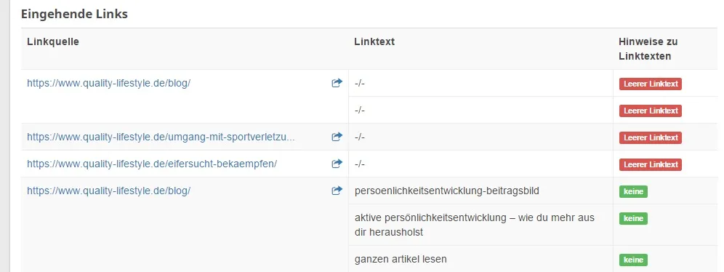This screenshot has width=724, height=272.
Task: Click Leerer Linktext badge in sportverletzu row
Action: pos(650,137)
